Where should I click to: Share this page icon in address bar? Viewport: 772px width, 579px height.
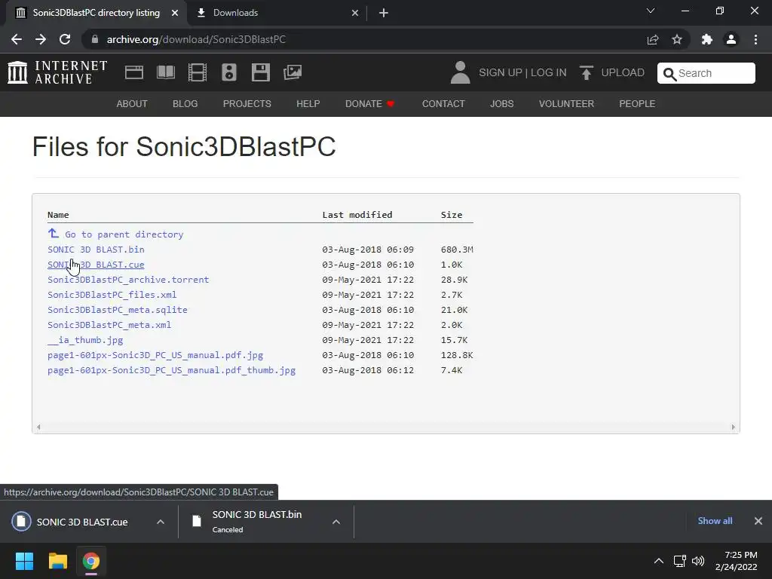(x=653, y=39)
